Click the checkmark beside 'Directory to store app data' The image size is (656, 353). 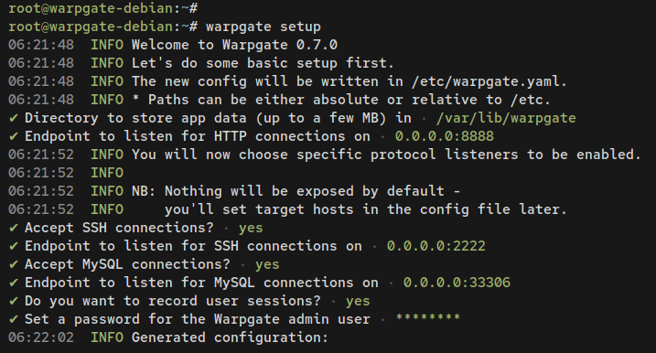point(14,118)
